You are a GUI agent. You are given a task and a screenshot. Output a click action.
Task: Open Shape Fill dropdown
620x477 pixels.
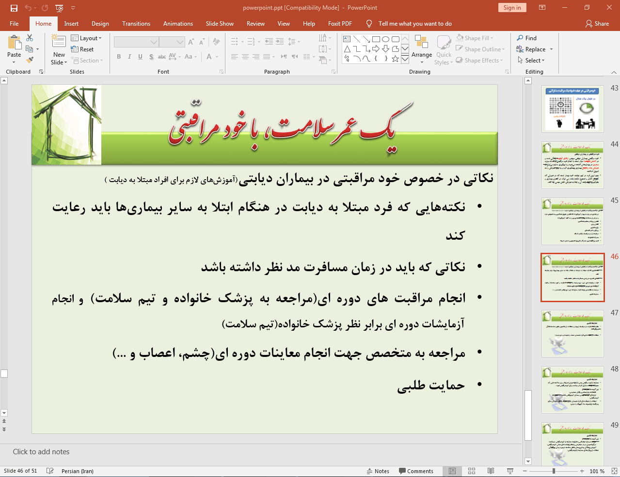(474, 38)
